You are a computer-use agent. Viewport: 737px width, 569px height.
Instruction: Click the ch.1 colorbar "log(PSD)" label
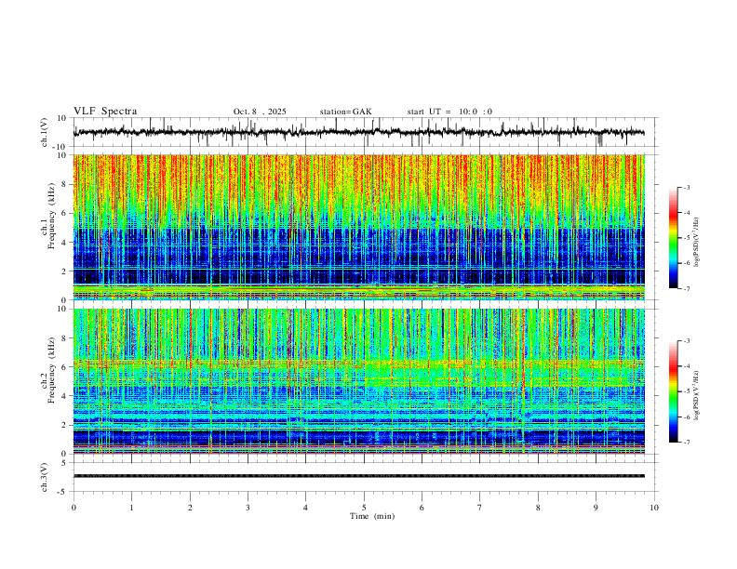tap(697, 242)
